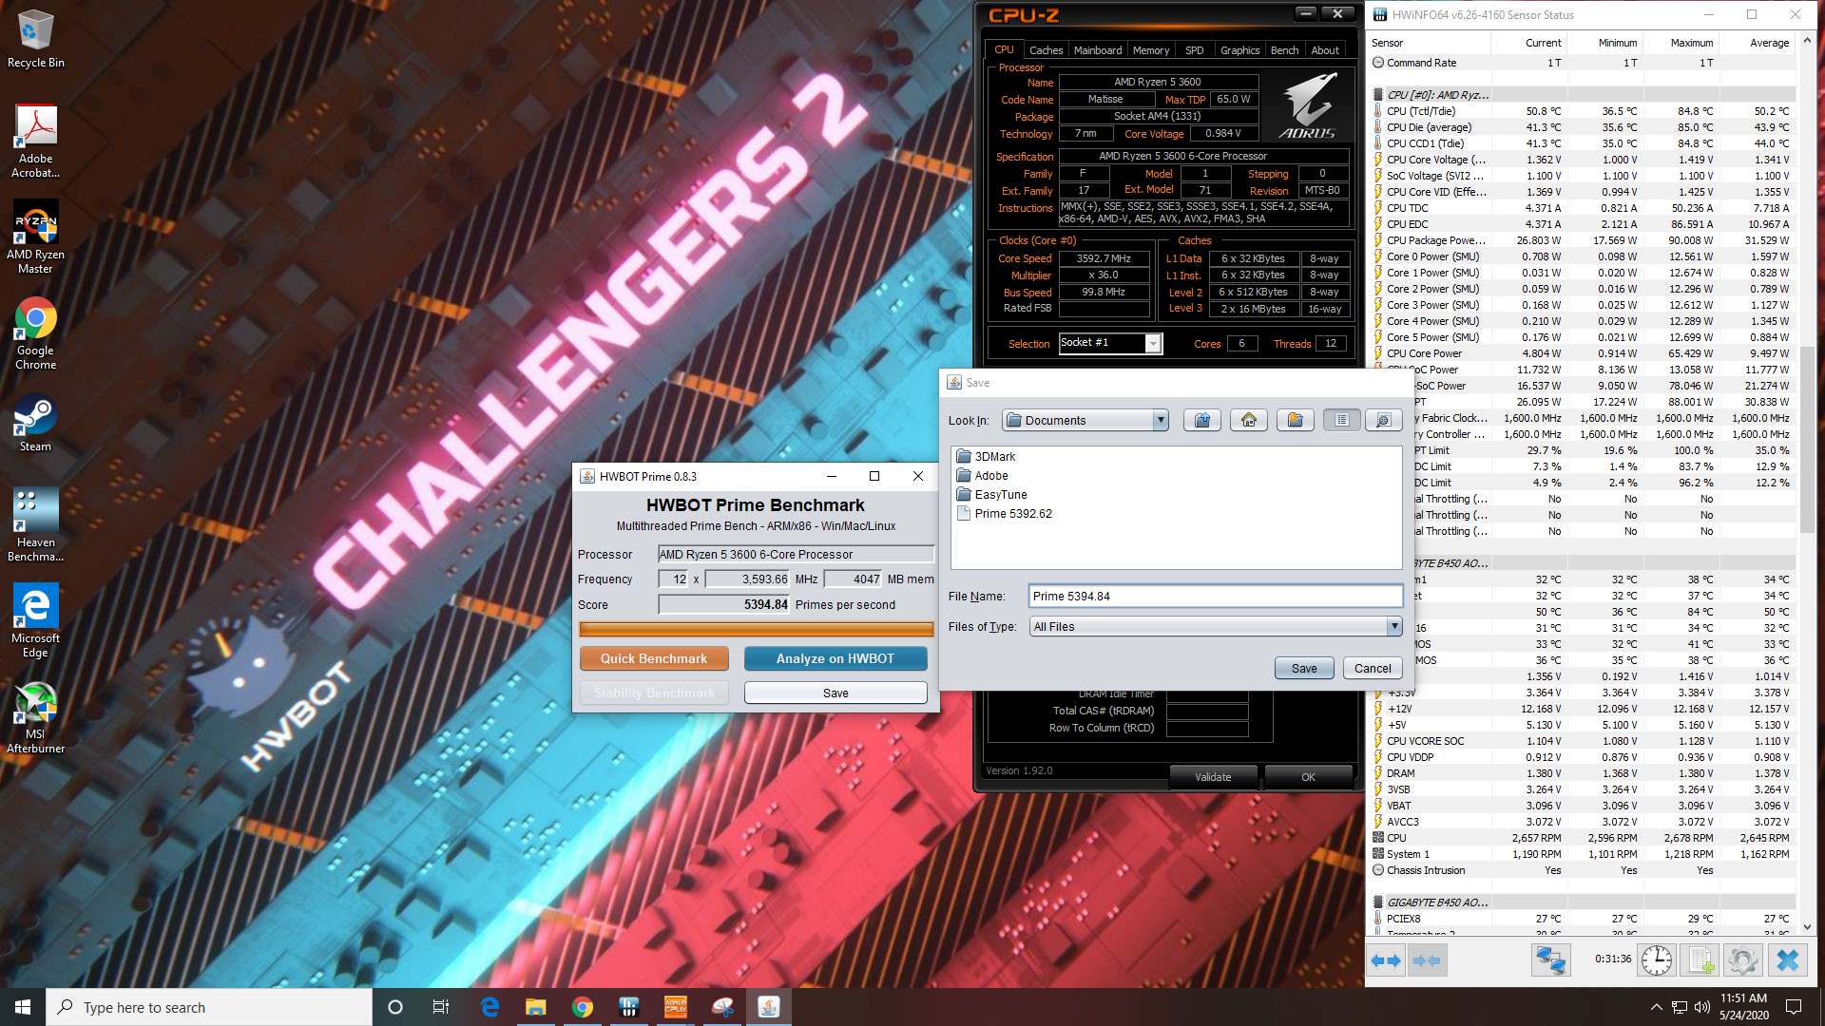Select the Adobe folder in file list

(x=982, y=475)
